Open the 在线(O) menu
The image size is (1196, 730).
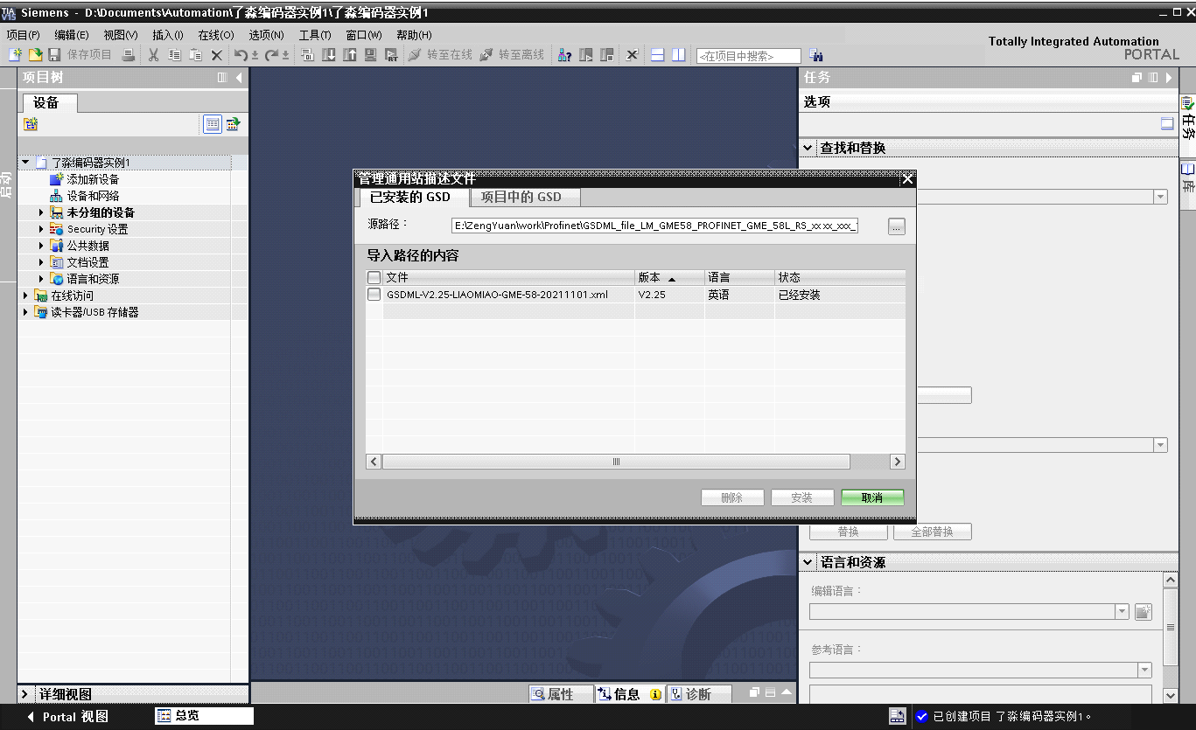click(x=216, y=35)
